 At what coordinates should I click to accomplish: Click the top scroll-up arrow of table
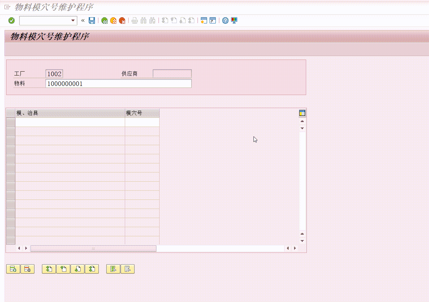click(302, 121)
